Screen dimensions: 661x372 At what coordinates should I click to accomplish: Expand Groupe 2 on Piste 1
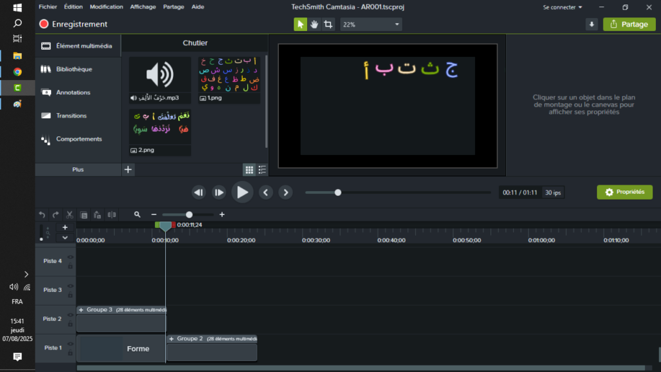[x=171, y=338]
